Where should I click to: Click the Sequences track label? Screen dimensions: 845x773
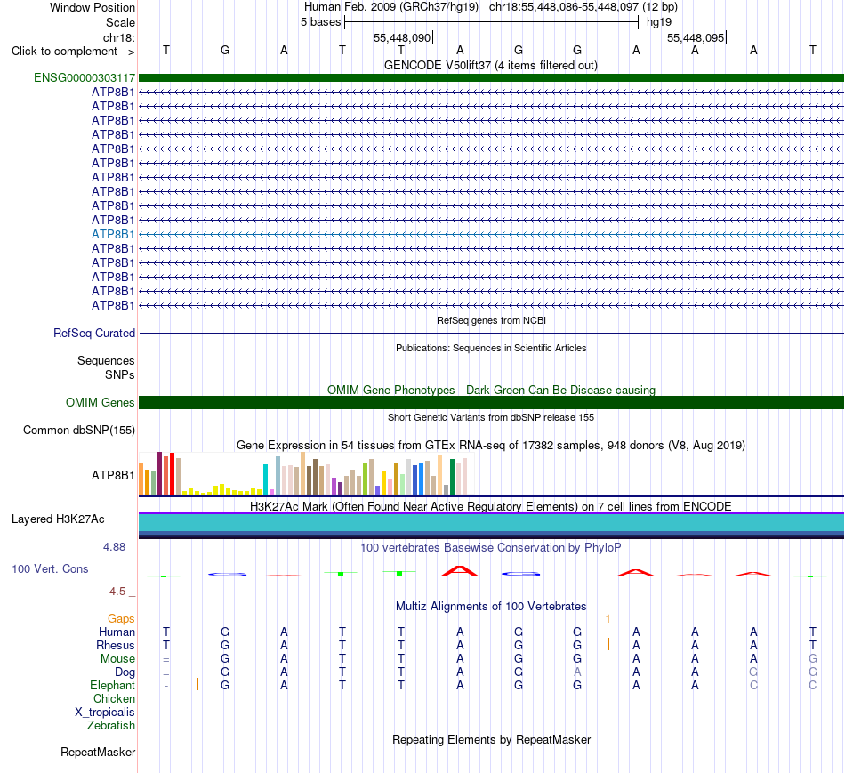click(x=106, y=360)
